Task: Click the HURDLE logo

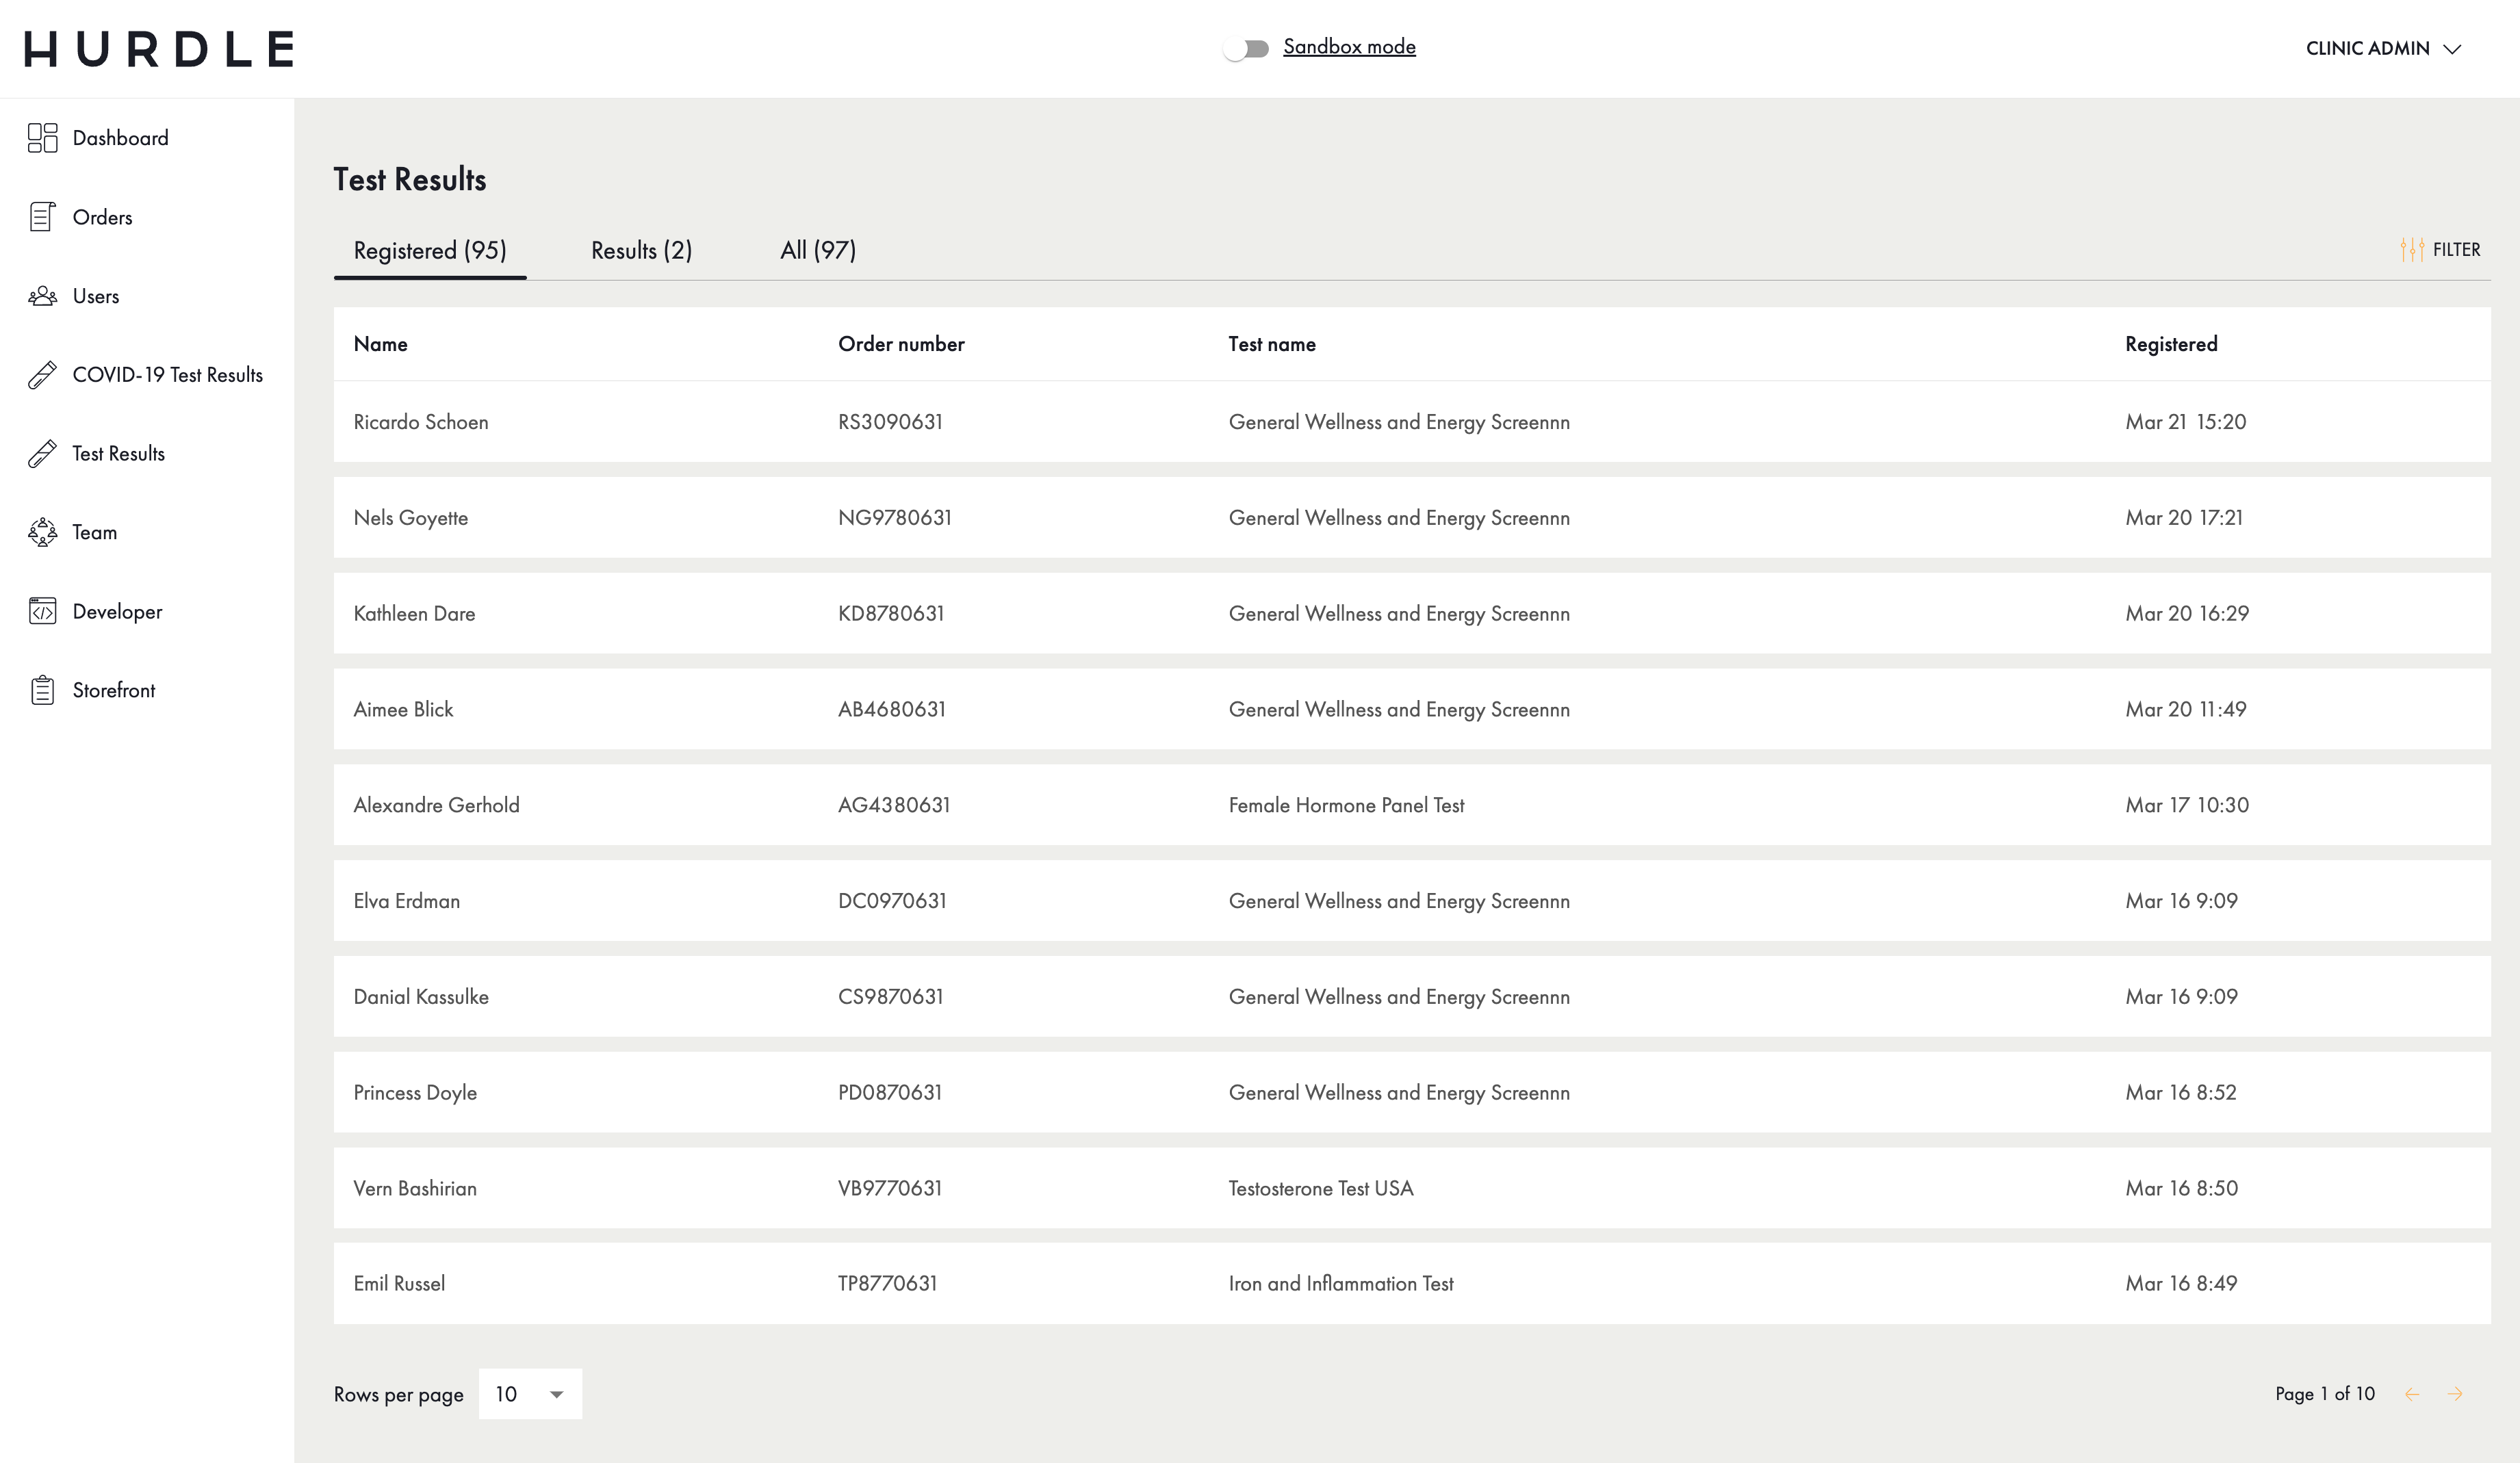Action: point(160,48)
